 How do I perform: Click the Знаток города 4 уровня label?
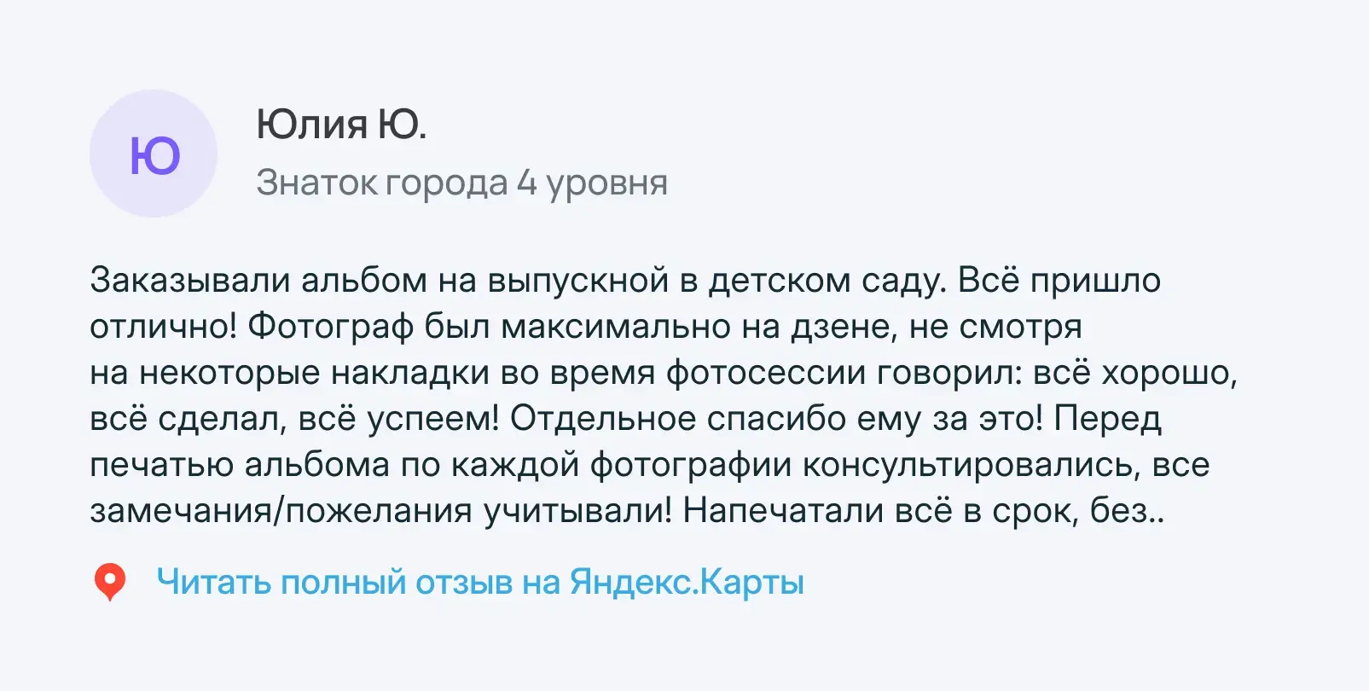pos(461,183)
